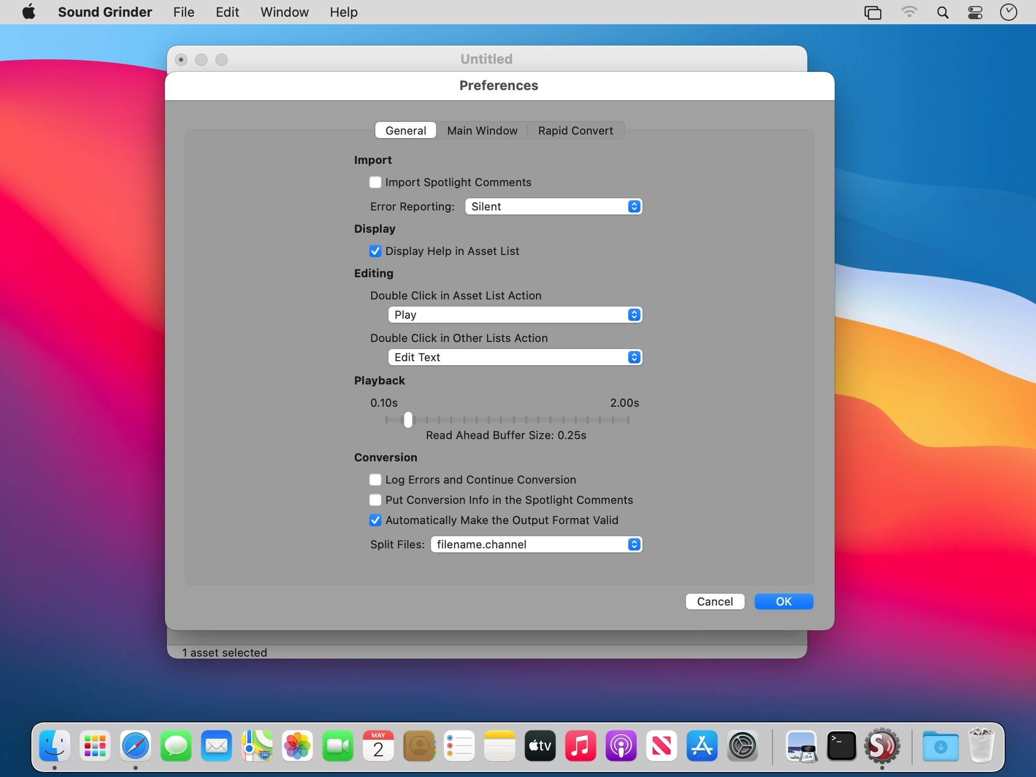Uncheck Display Help in Asset List
The height and width of the screenshot is (777, 1036).
375,251
